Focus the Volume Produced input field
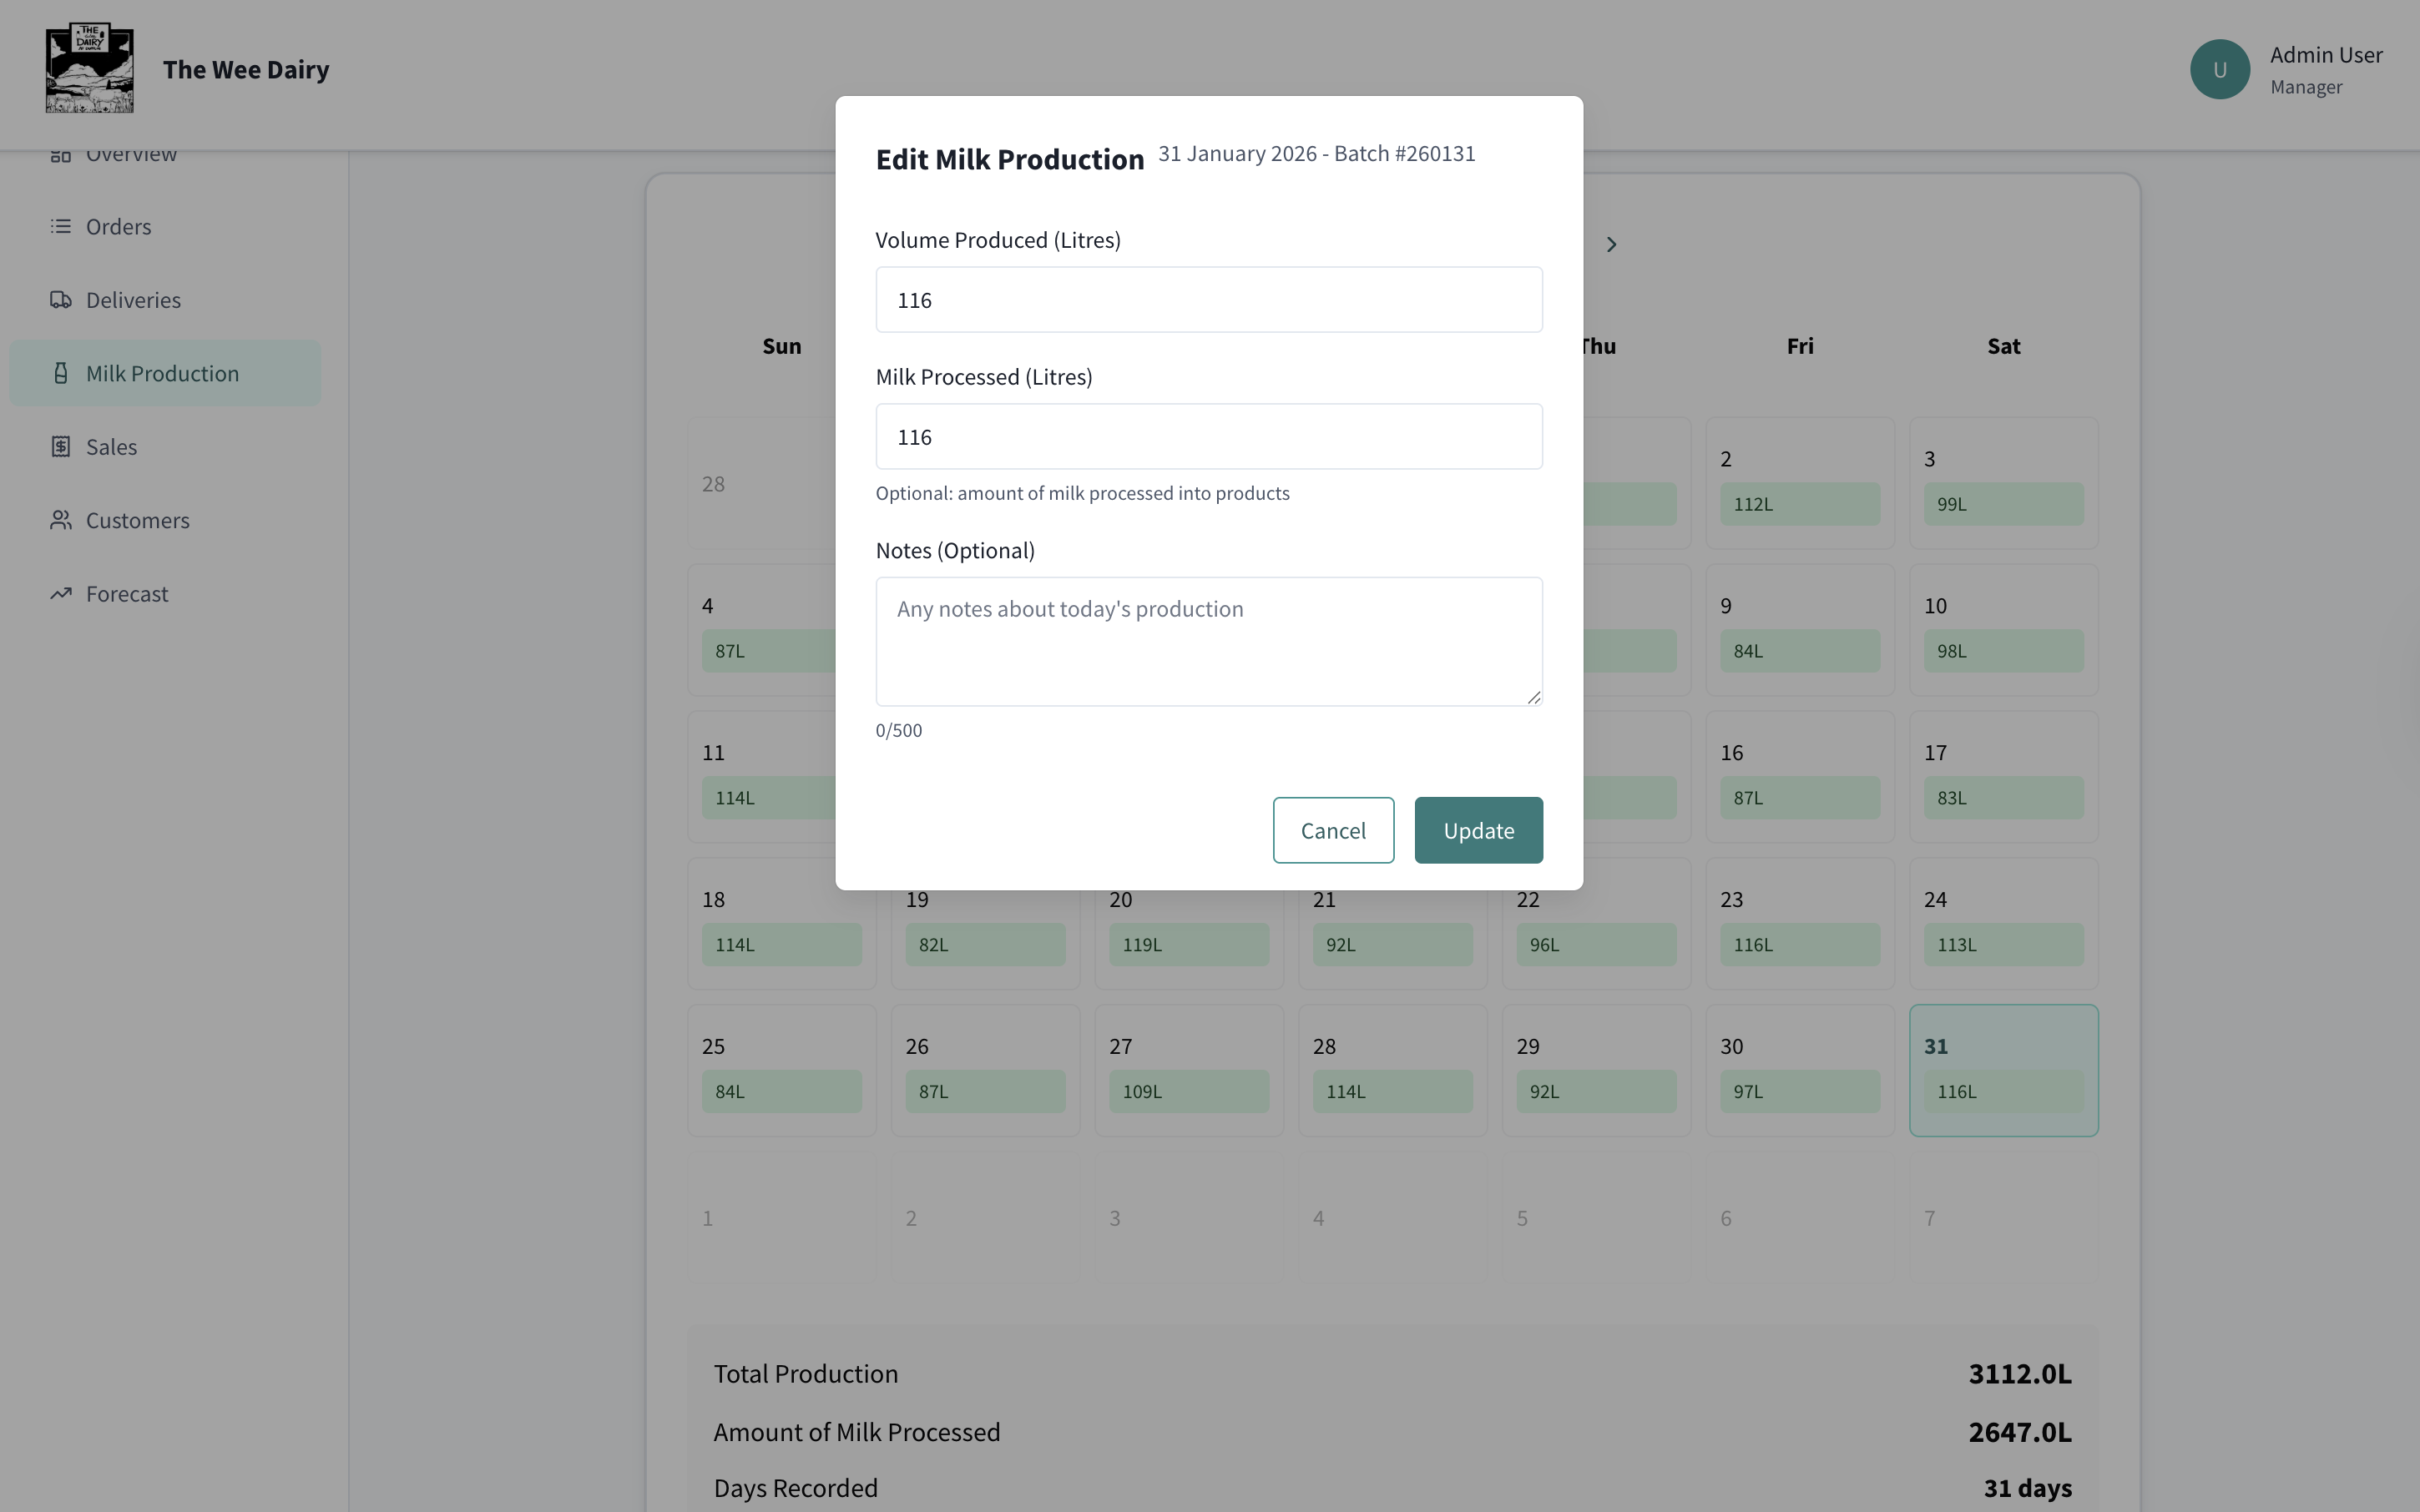 (x=1209, y=300)
